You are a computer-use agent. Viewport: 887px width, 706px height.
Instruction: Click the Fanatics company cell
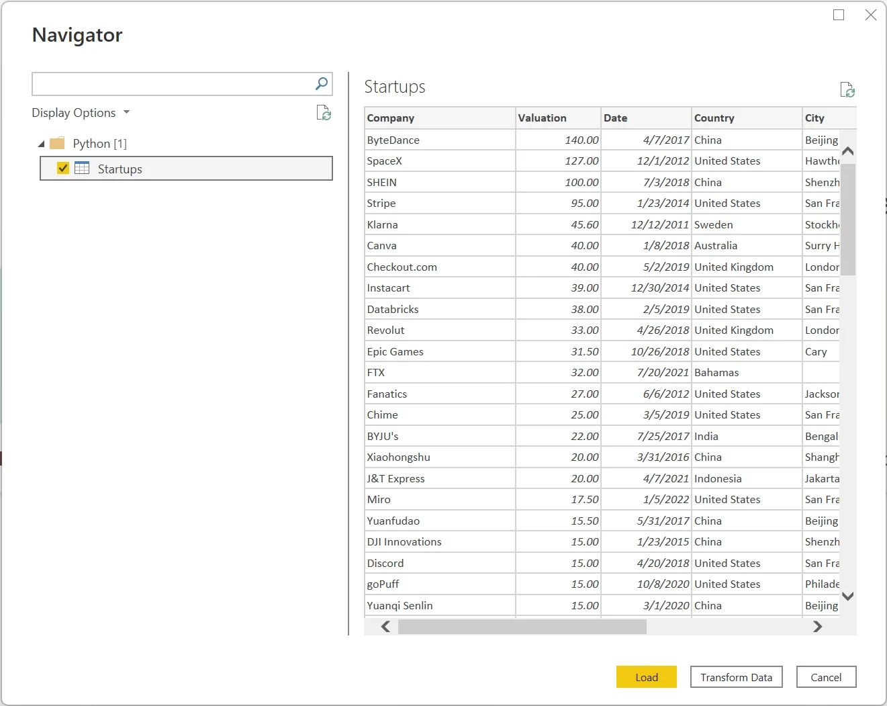(x=440, y=394)
